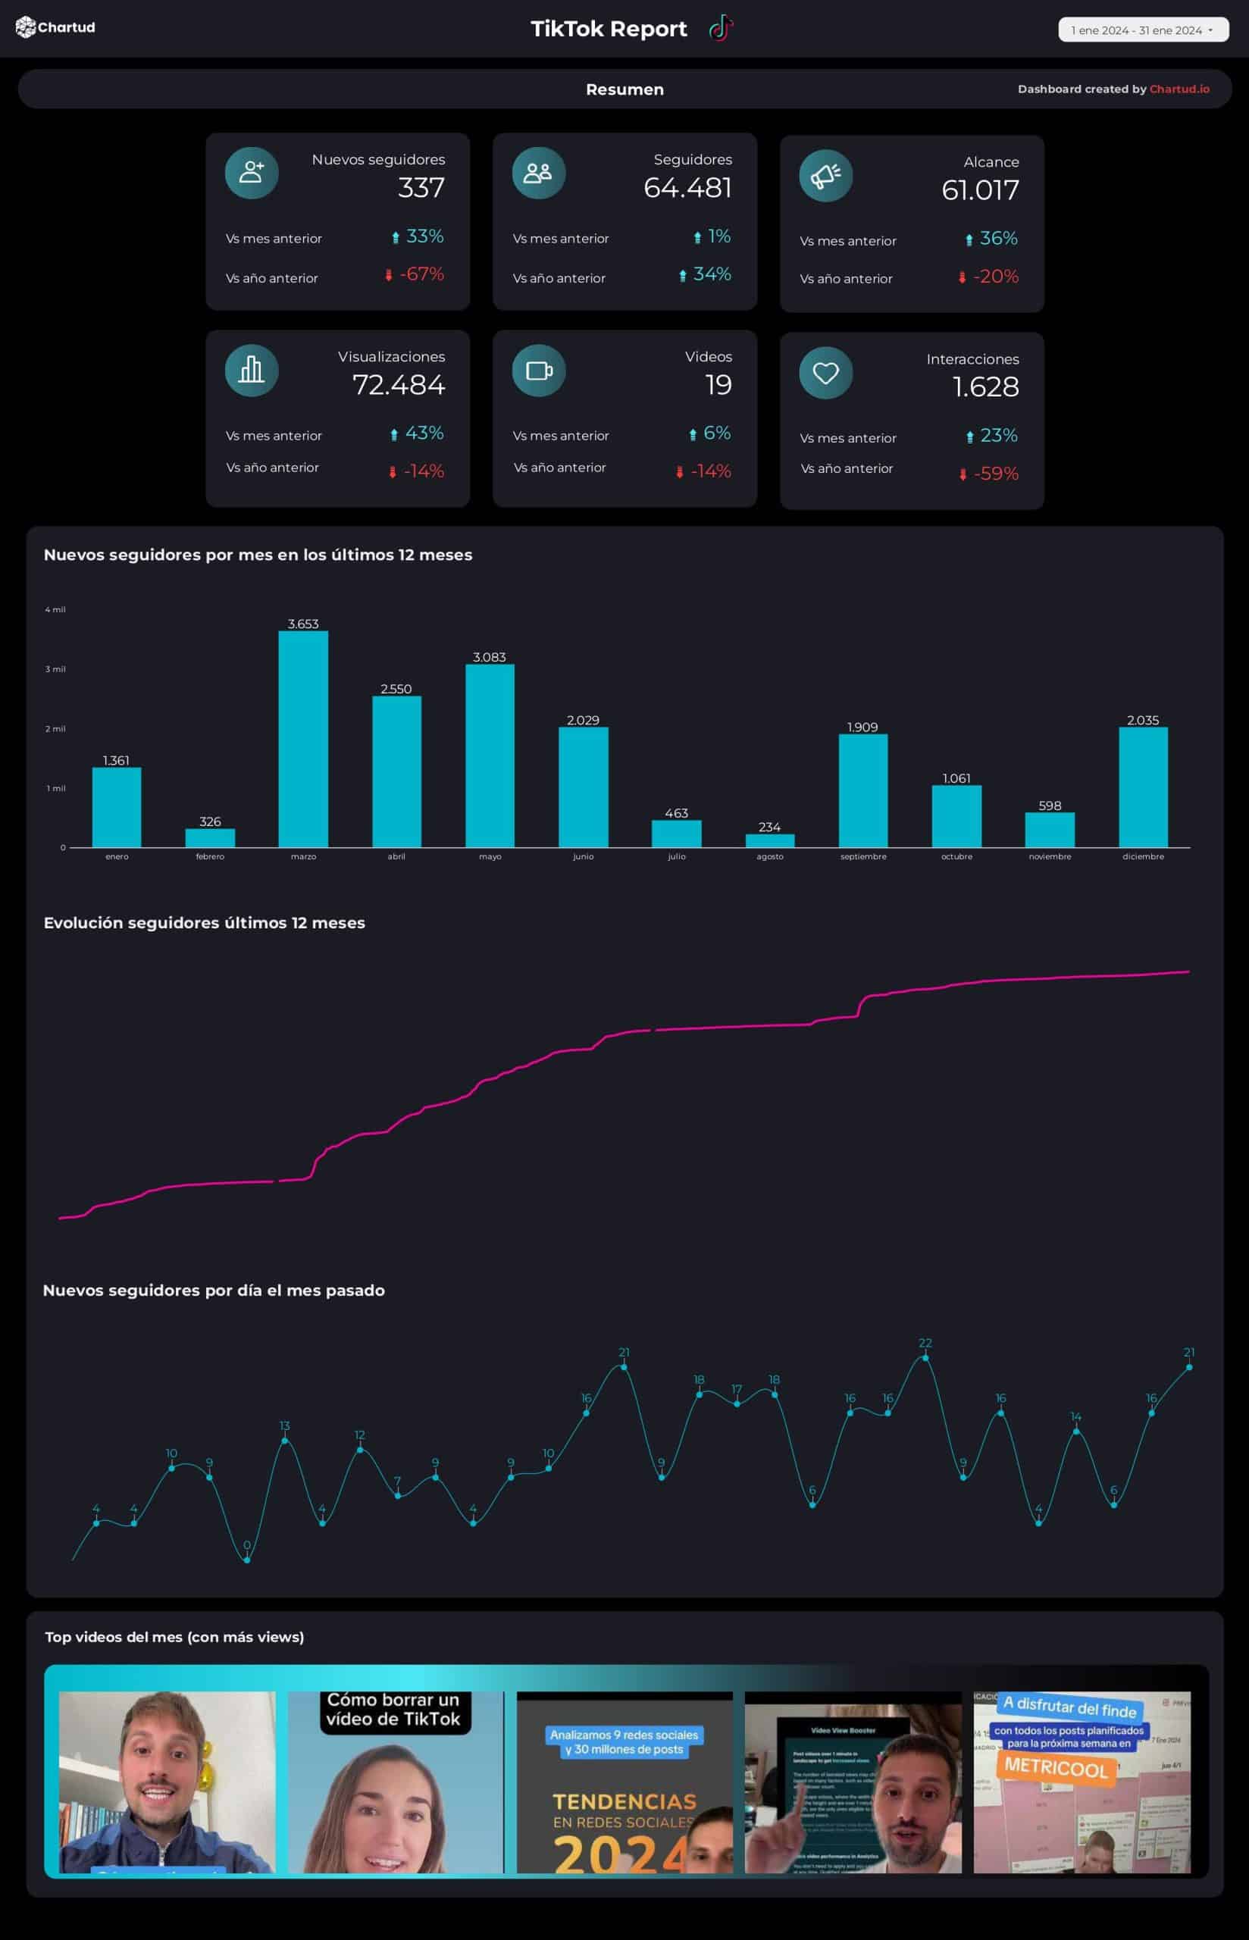Toggle the up arrow beside 43% in Visualizaciones

pyautogui.click(x=393, y=433)
